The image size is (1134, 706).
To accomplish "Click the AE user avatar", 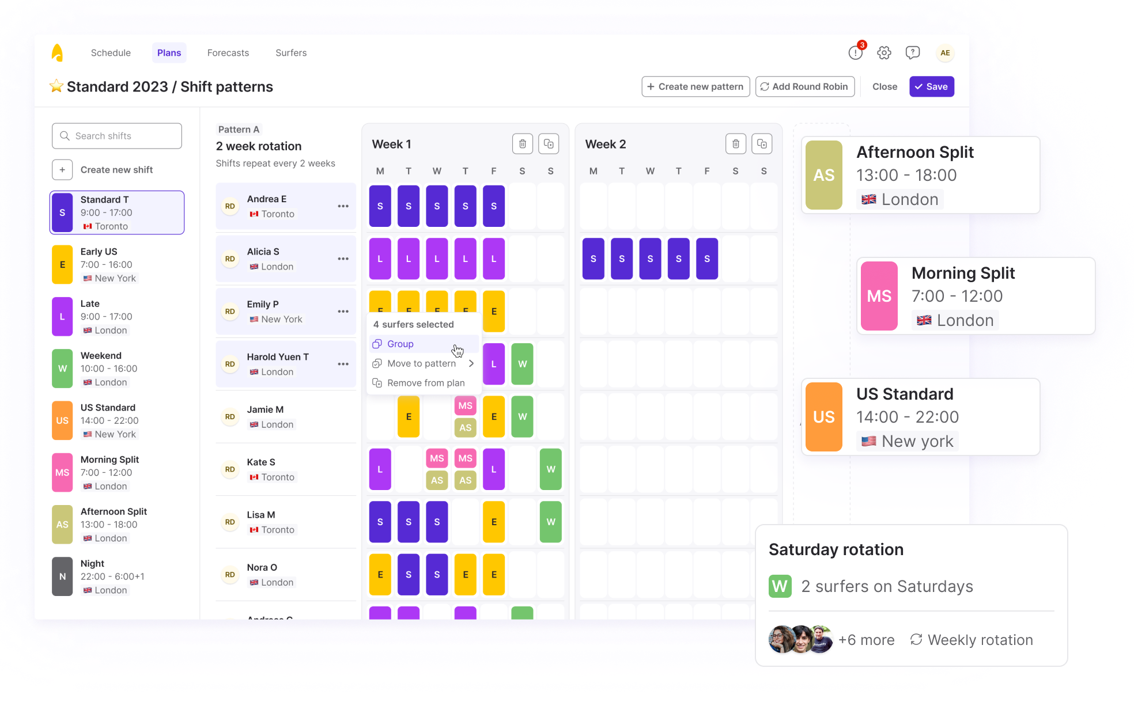I will point(945,53).
